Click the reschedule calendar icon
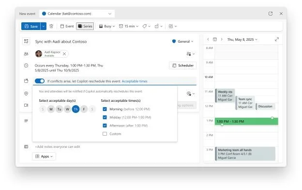The image size is (302, 190). pos(26,81)
